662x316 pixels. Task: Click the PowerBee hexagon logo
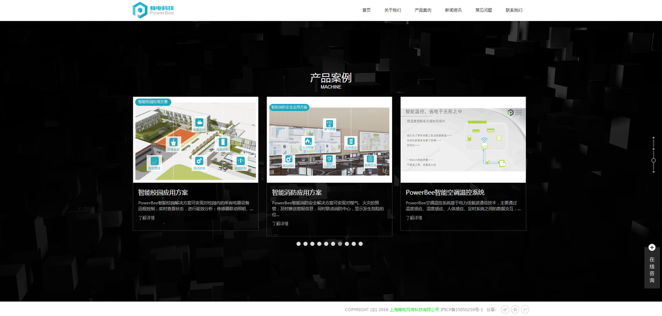pyautogui.click(x=140, y=10)
